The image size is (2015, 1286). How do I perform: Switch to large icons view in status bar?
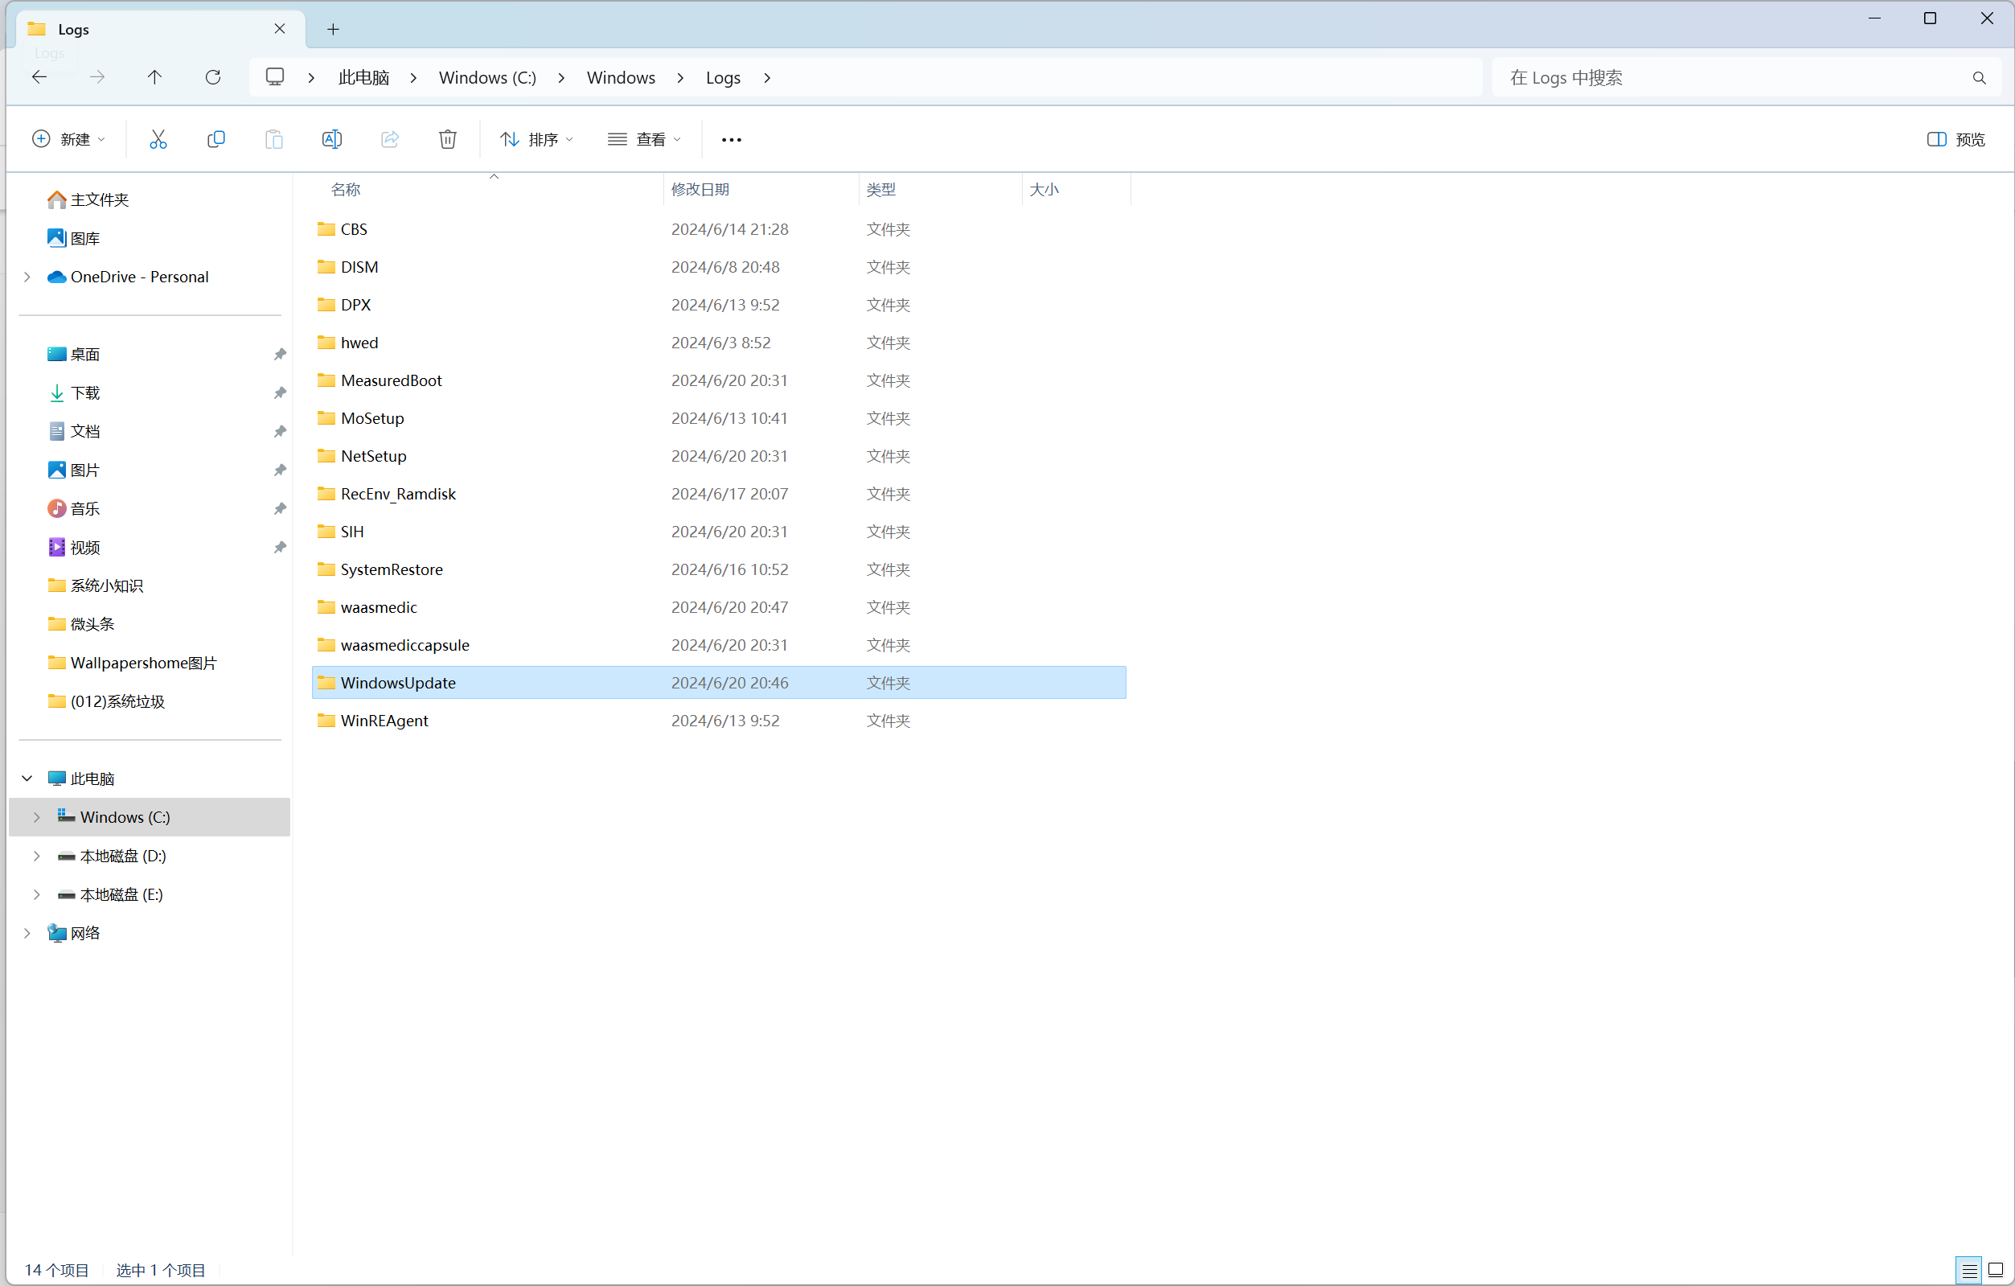1996,1270
